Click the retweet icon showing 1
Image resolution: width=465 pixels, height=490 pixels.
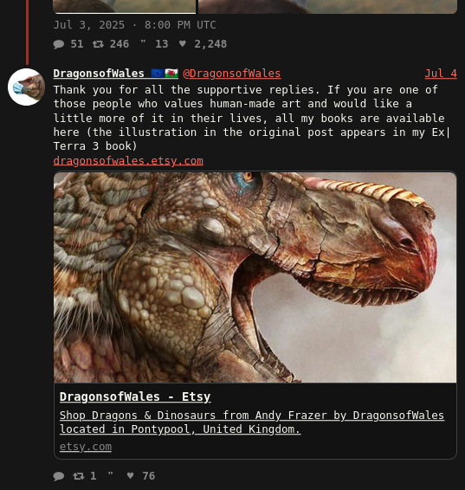pos(79,476)
